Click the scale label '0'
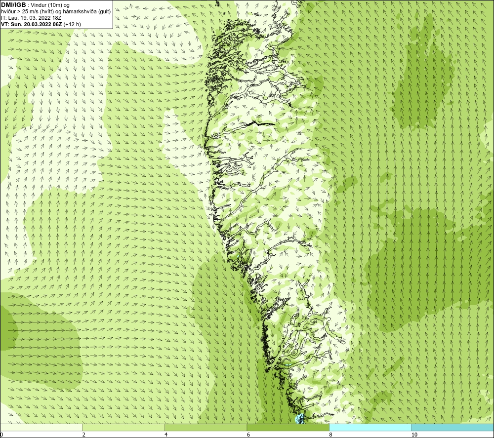The image size is (494, 438). [1, 435]
